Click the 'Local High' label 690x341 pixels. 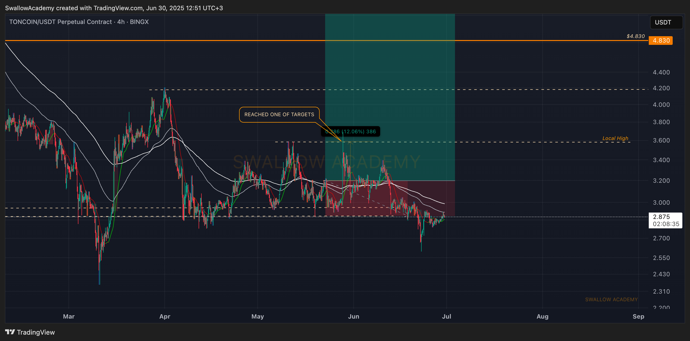[615, 138]
